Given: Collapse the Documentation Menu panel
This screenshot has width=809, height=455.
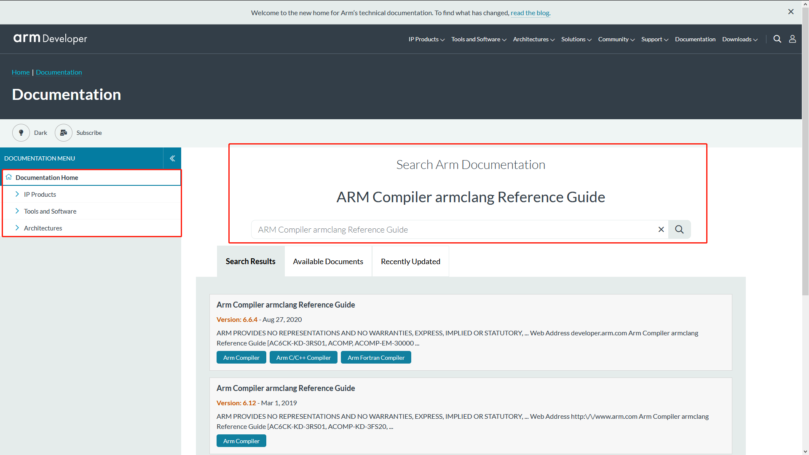Looking at the screenshot, I should (172, 158).
